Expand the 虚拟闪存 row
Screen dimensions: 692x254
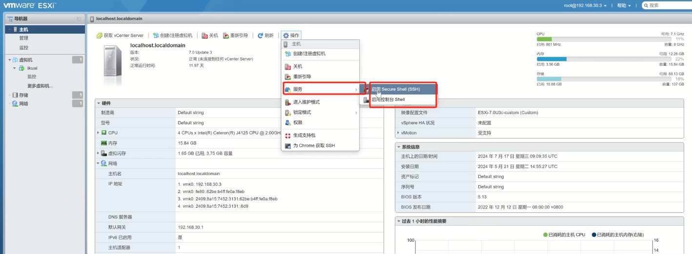(98, 153)
